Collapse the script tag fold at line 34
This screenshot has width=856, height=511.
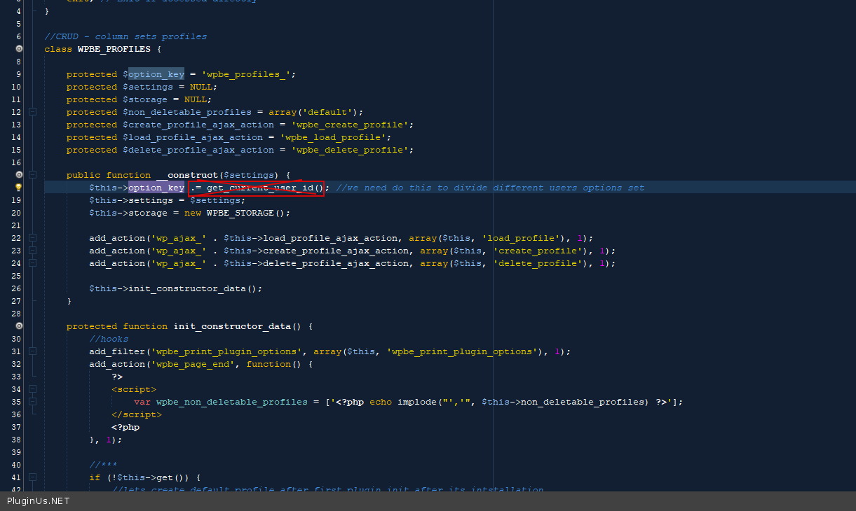pos(32,389)
